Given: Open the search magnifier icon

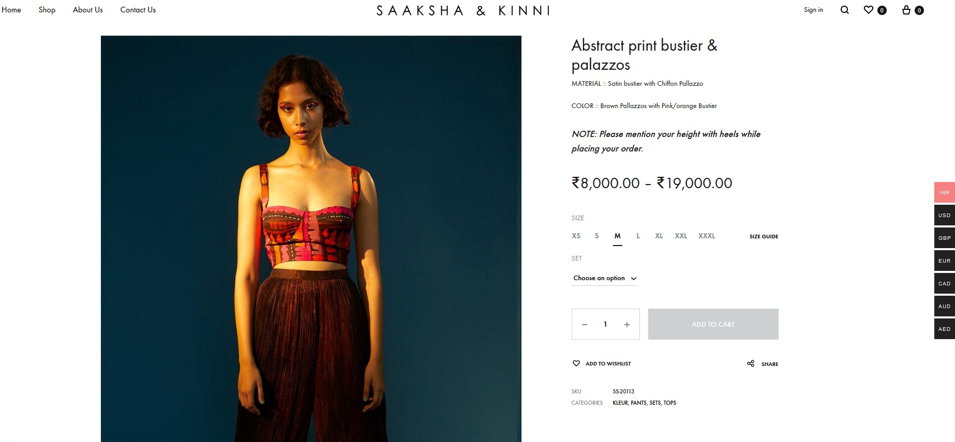Looking at the screenshot, I should point(844,10).
